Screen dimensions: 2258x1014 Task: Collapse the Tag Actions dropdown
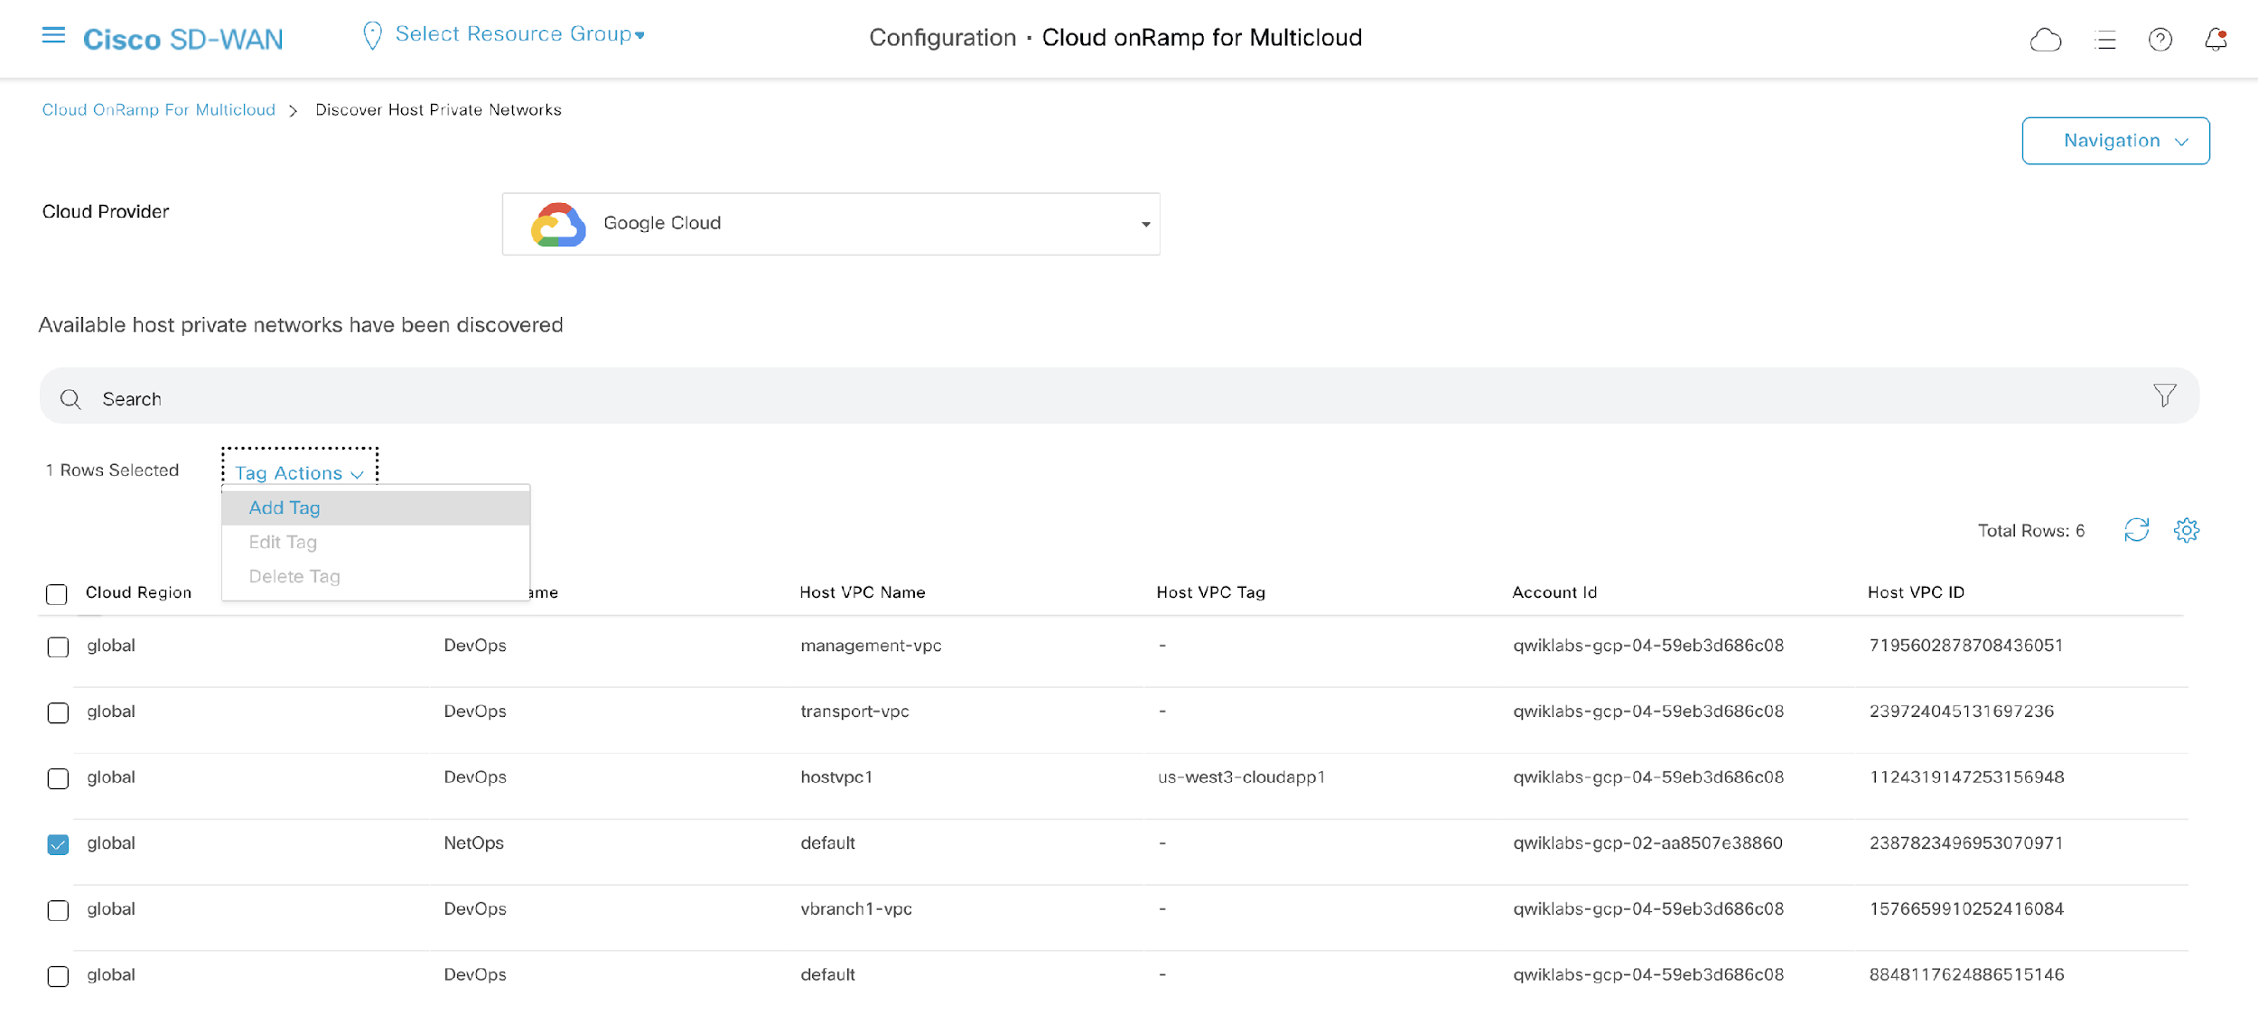click(x=299, y=472)
